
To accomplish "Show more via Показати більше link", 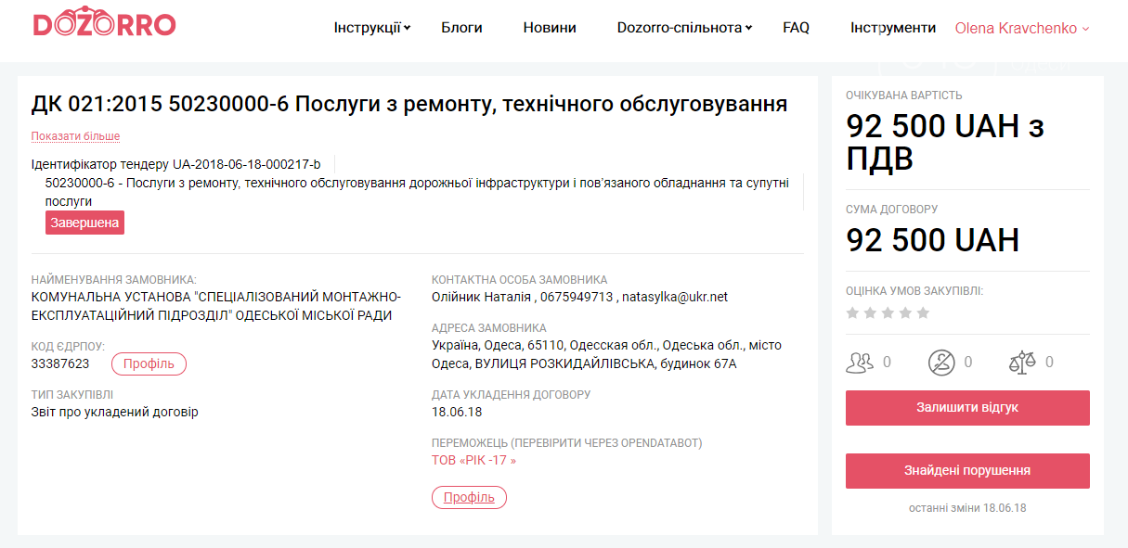I will click(75, 136).
